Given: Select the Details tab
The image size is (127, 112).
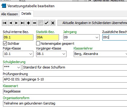Looking at the screenshot, I should [x=26, y=14].
